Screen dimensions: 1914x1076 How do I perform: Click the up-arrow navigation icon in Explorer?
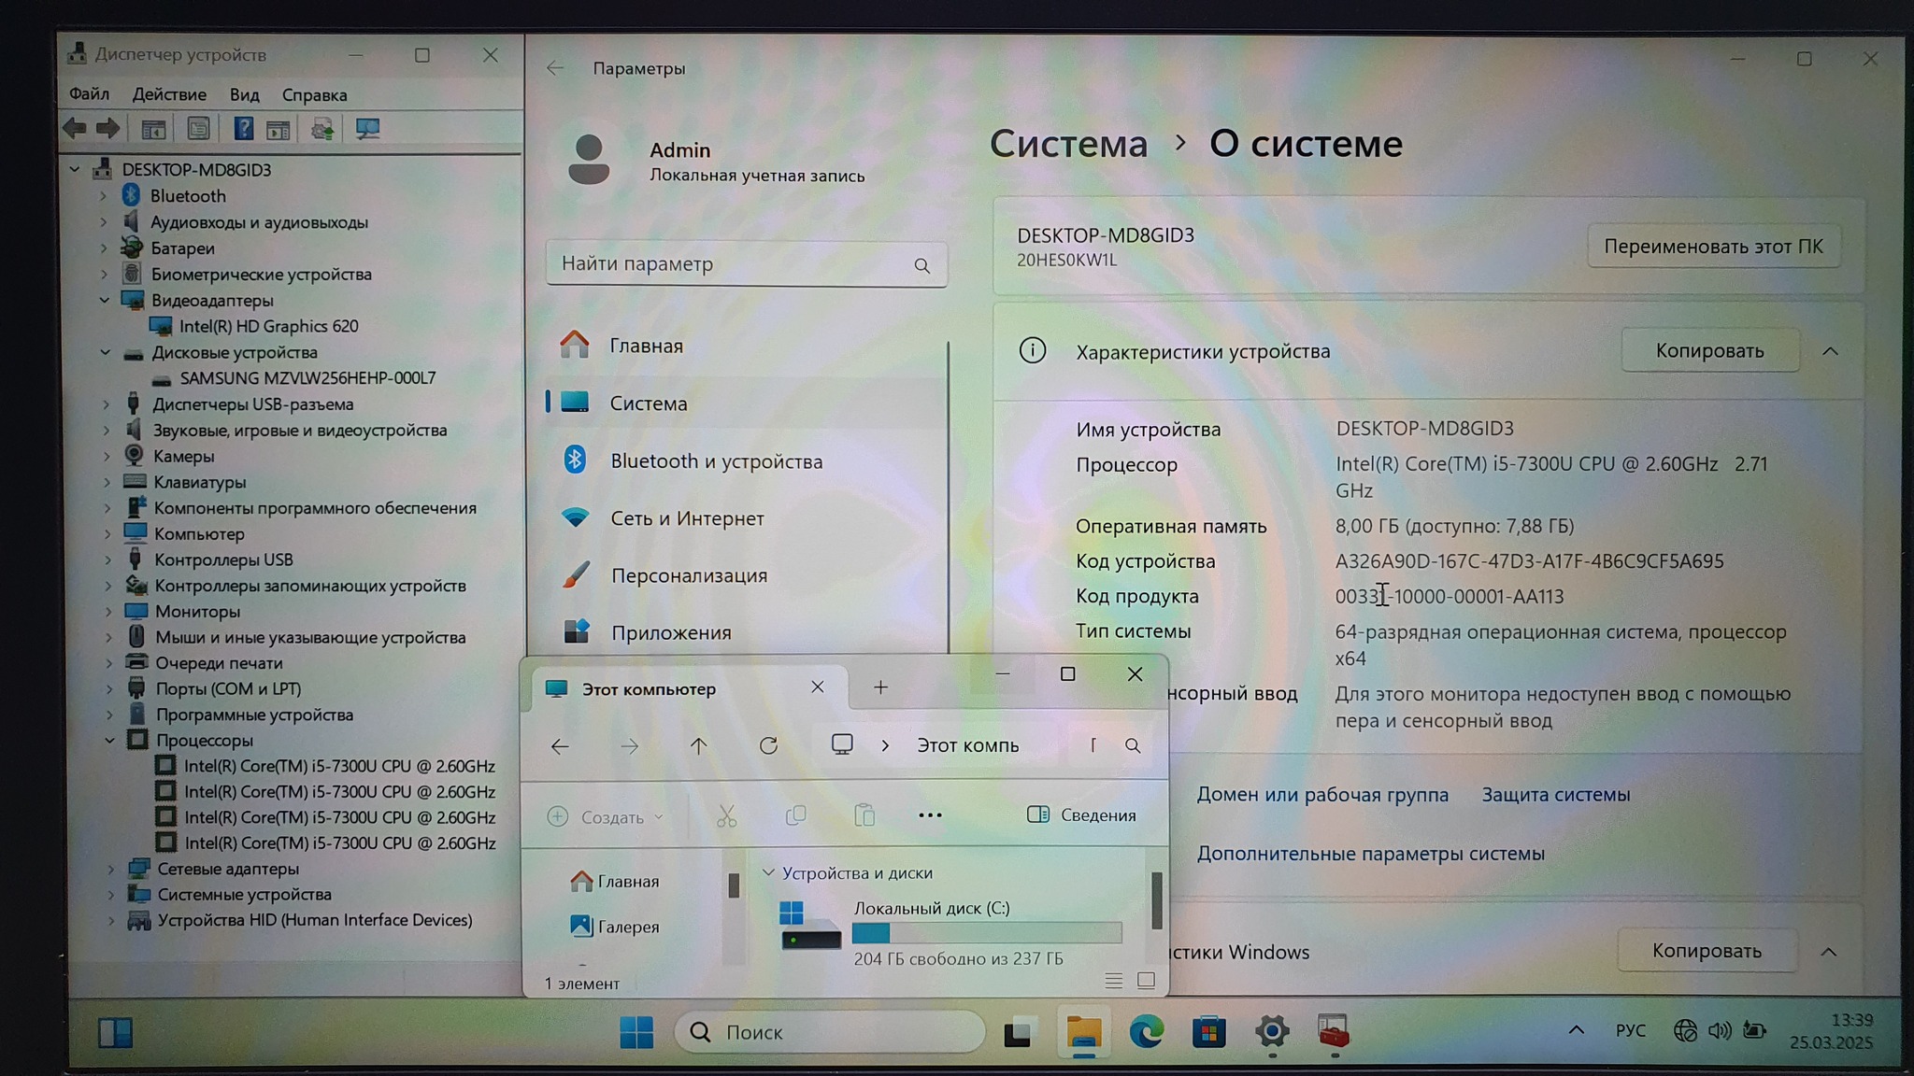point(698,745)
